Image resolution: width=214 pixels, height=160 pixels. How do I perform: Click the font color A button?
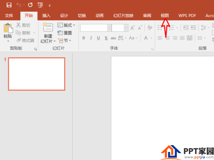click(x=146, y=38)
